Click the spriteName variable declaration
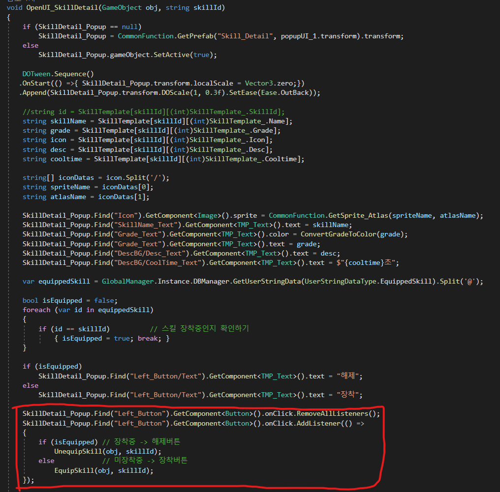500x492 pixels. [x=70, y=187]
